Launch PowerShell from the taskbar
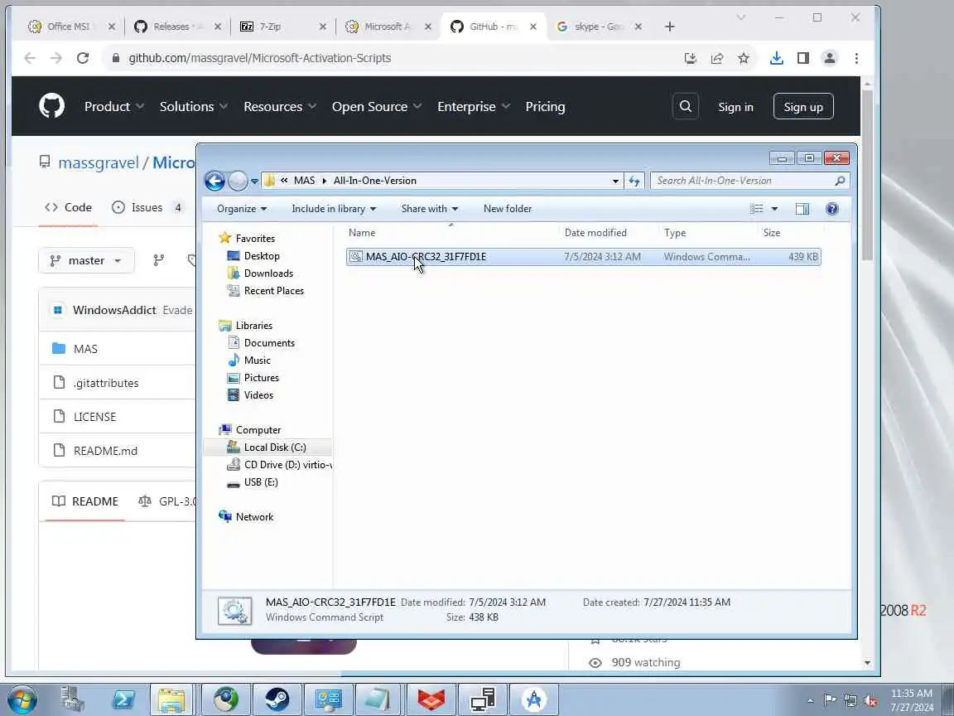This screenshot has width=954, height=716. click(x=123, y=699)
